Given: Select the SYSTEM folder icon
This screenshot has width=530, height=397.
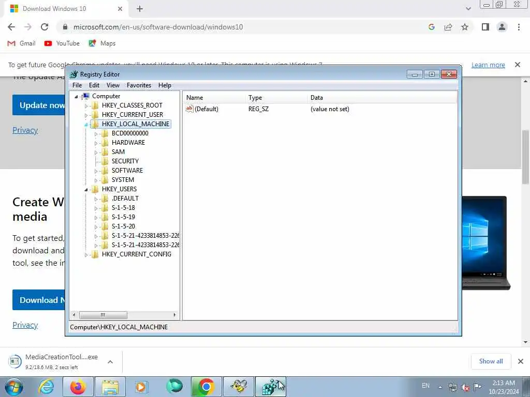Looking at the screenshot, I should (105, 179).
